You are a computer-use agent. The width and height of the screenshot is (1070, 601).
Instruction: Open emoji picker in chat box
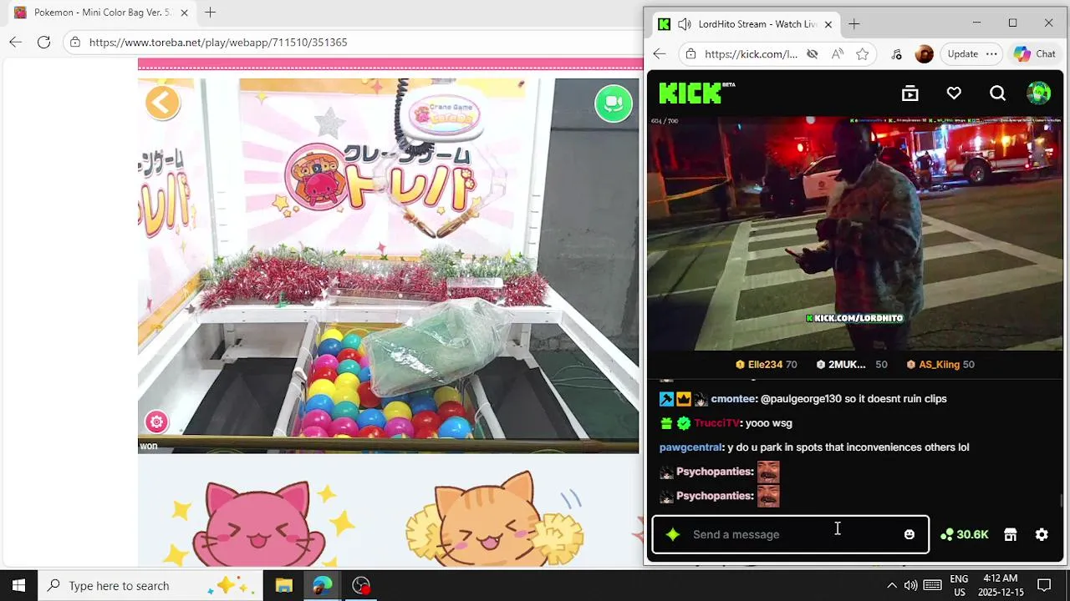pyautogui.click(x=909, y=534)
